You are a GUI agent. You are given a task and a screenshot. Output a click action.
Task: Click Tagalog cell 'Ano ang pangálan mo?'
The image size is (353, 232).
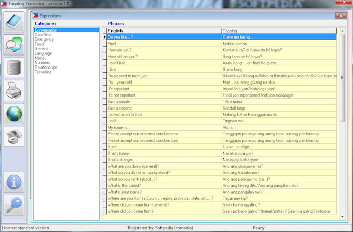(x=279, y=192)
